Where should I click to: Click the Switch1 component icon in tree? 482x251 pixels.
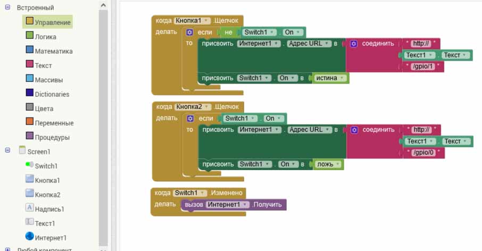tap(29, 165)
